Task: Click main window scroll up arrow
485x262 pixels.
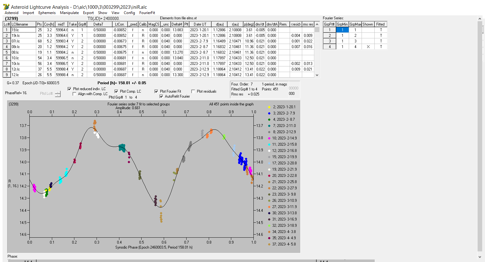Action: tap(480, 19)
